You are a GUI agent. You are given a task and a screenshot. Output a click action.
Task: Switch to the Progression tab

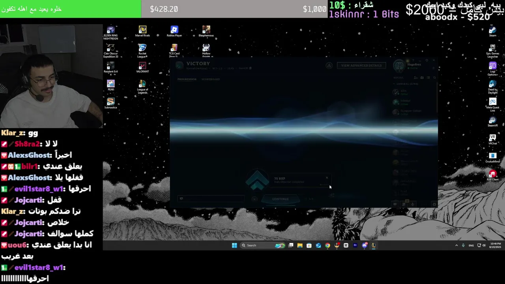(187, 79)
